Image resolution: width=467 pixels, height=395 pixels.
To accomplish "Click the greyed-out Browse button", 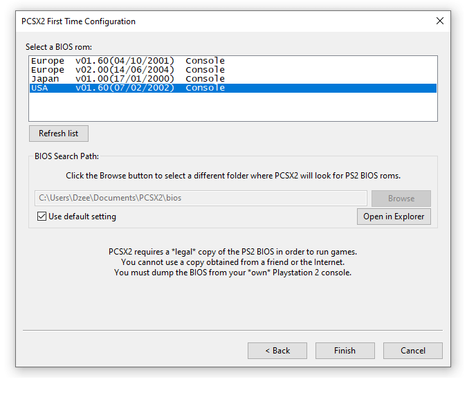I will 401,199.
